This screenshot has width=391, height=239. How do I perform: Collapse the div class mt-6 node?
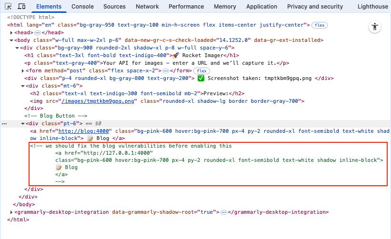pyautogui.click(x=23, y=86)
